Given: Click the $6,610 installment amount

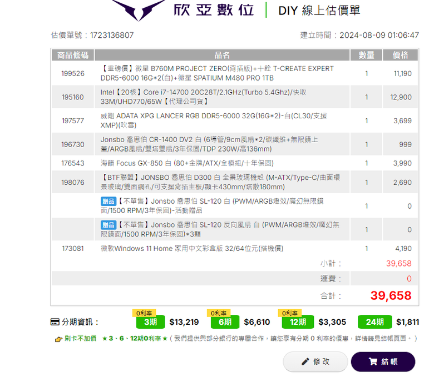Looking at the screenshot, I should coord(257,322).
